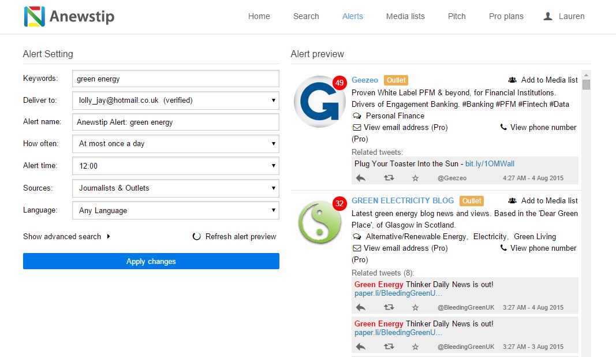Click Refresh alert preview link

point(241,236)
